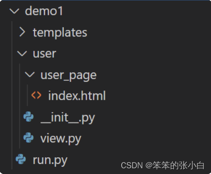211x174 pixels.
Task: Click the Python icon next to run.py
Action: point(21,159)
